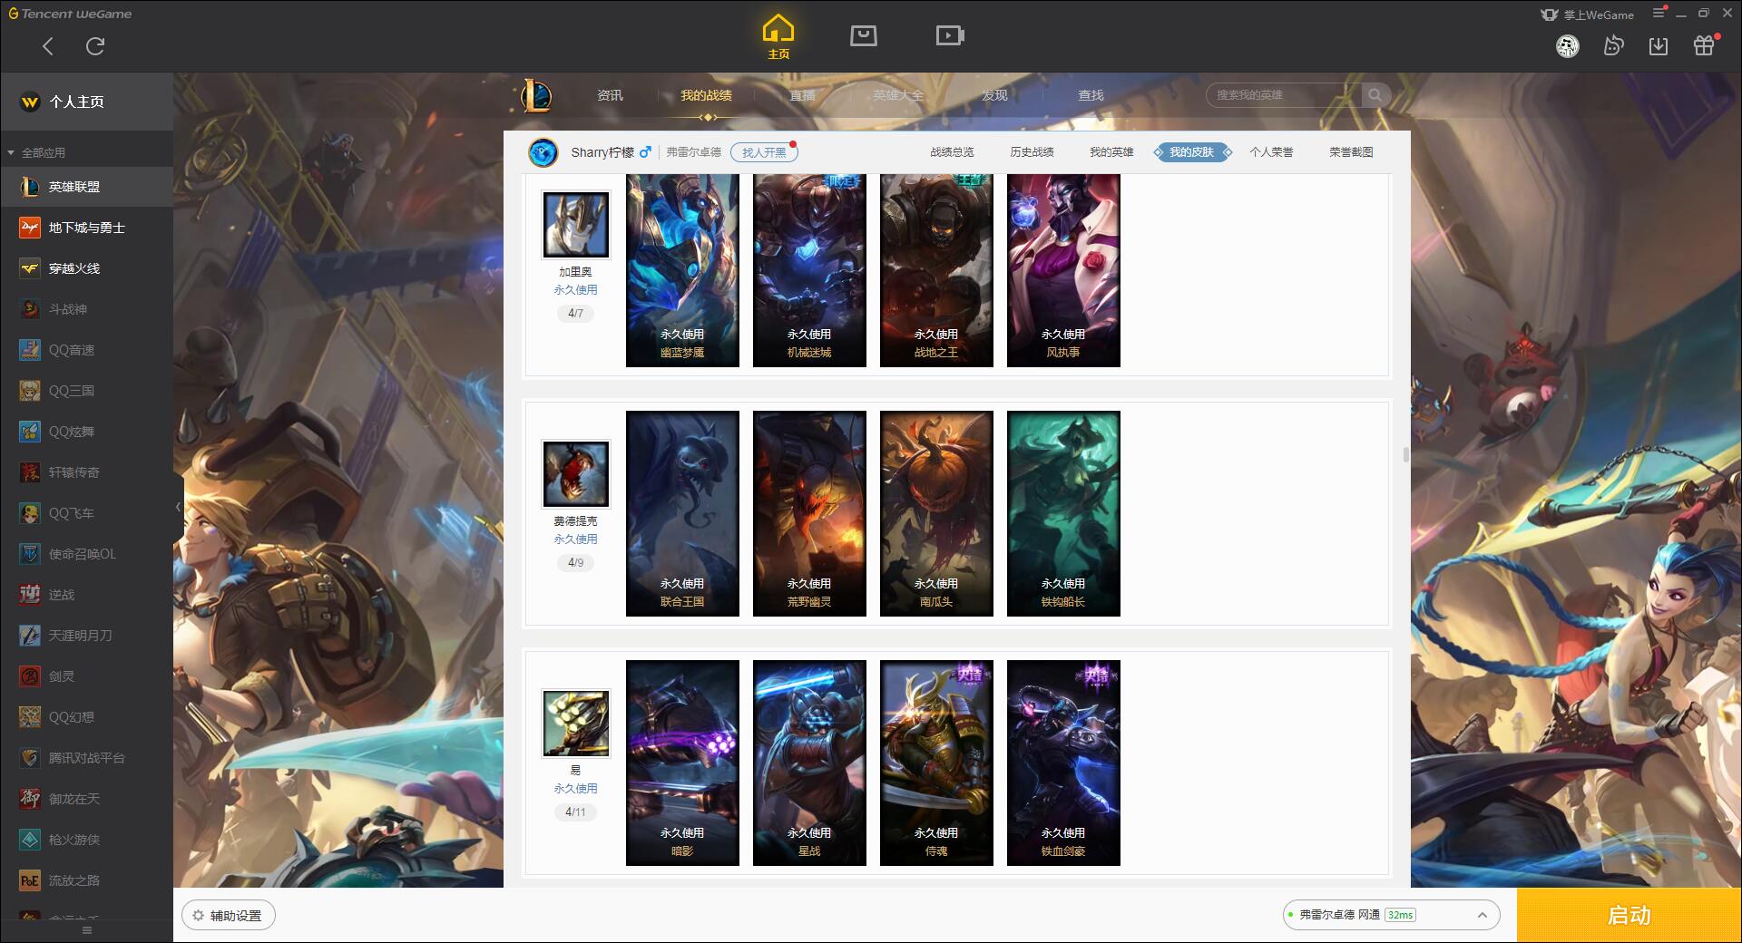The height and width of the screenshot is (943, 1742).
Task: Open 个人主页 in the sidebar
Action: pyautogui.click(x=86, y=102)
